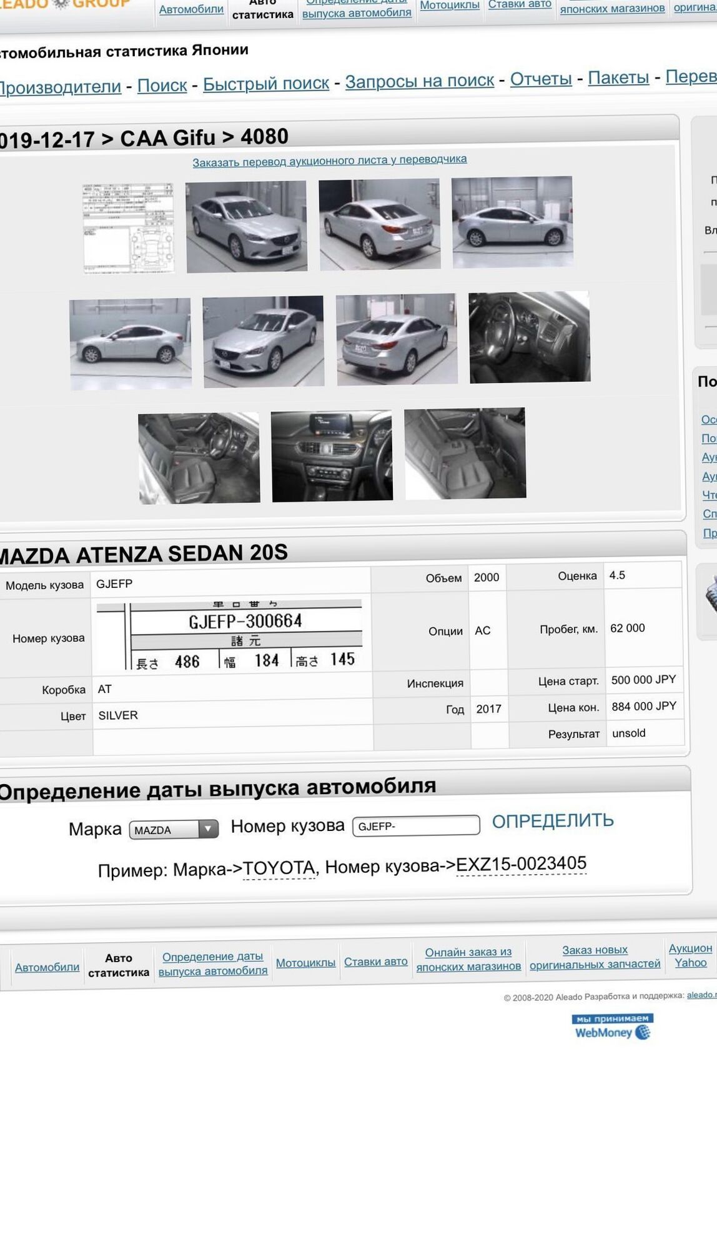Click the aleado developer link in the copyright line
Viewport: 717px width, 1254px height.
701,995
